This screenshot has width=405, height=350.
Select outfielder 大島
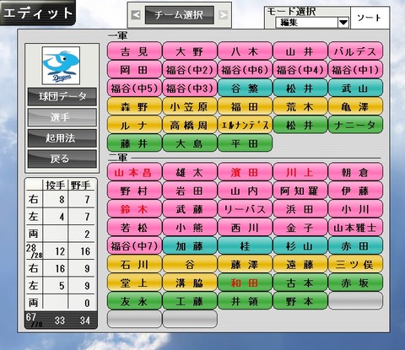(190, 143)
